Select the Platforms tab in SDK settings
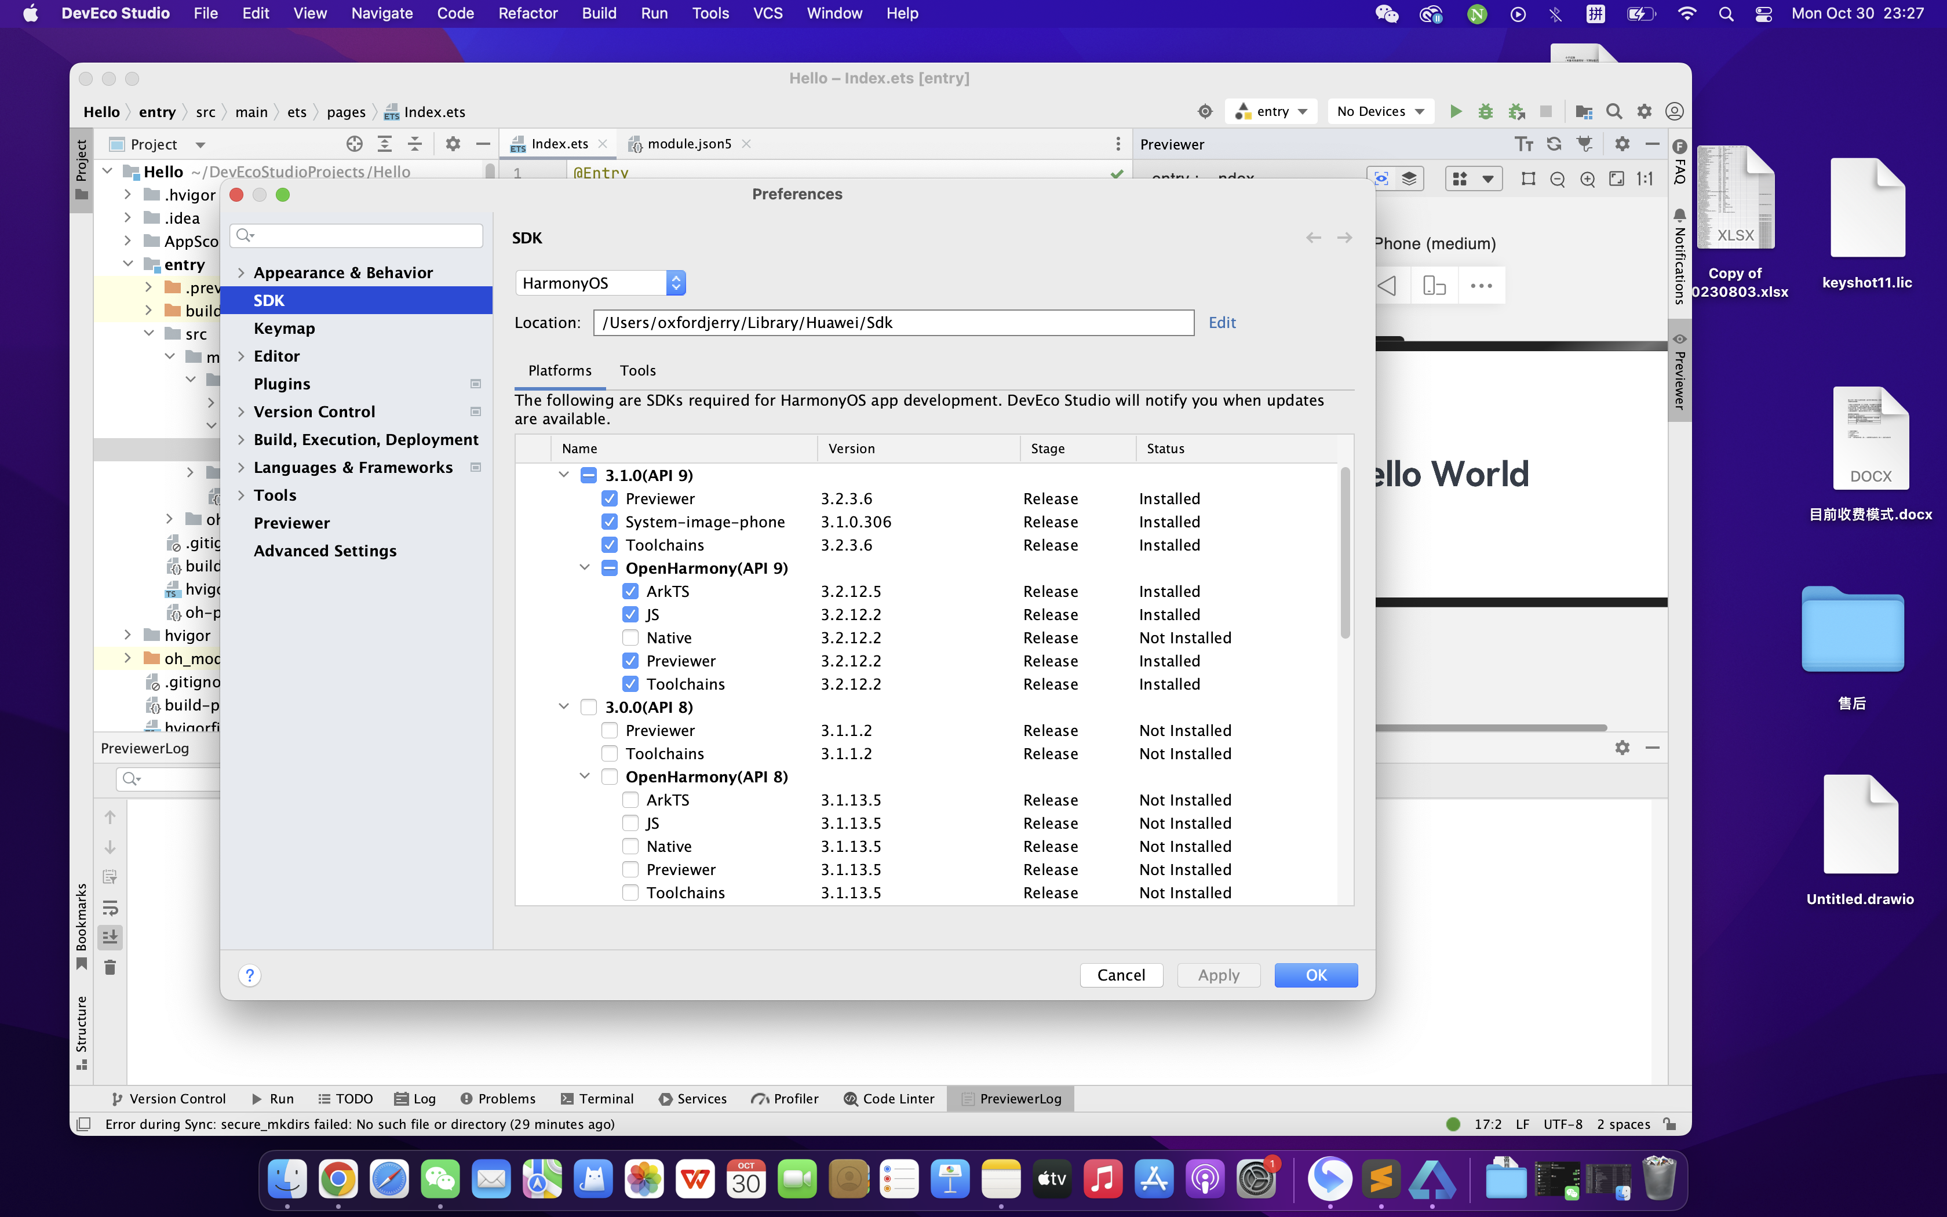 (559, 370)
